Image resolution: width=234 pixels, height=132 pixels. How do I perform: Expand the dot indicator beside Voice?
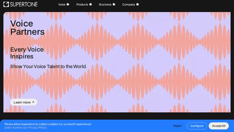(x=68, y=4)
